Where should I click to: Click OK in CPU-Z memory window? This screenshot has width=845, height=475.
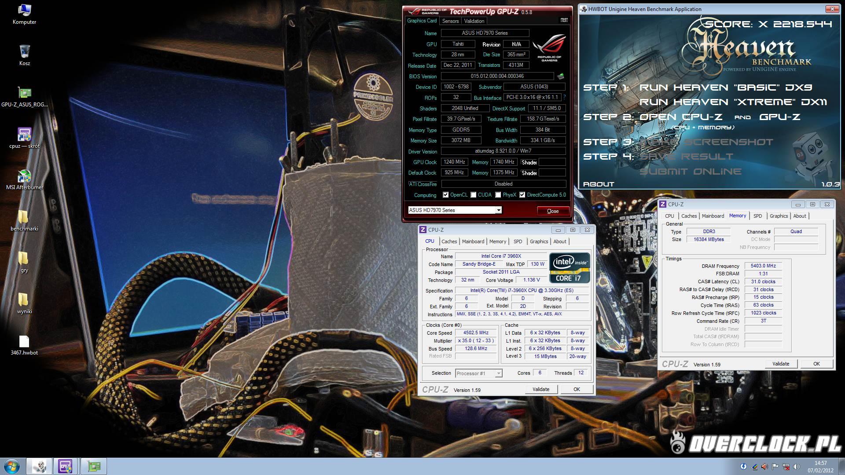click(816, 364)
